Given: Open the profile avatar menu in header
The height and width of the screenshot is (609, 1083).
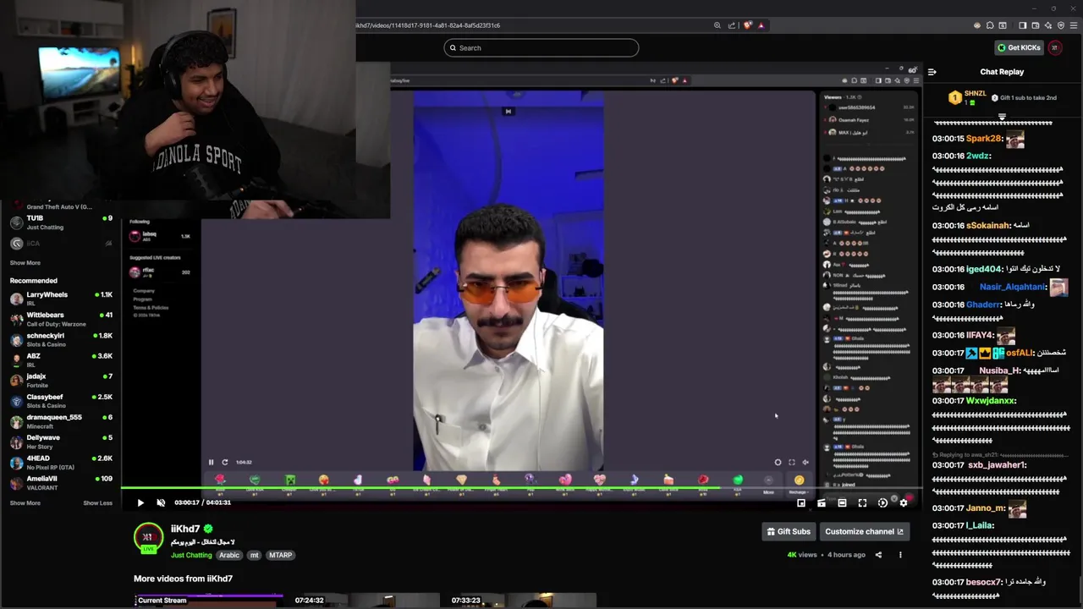Looking at the screenshot, I should (1055, 47).
